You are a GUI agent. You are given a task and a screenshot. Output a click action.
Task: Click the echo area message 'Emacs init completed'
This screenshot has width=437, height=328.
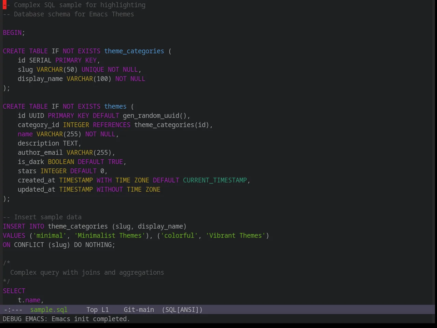point(90,319)
